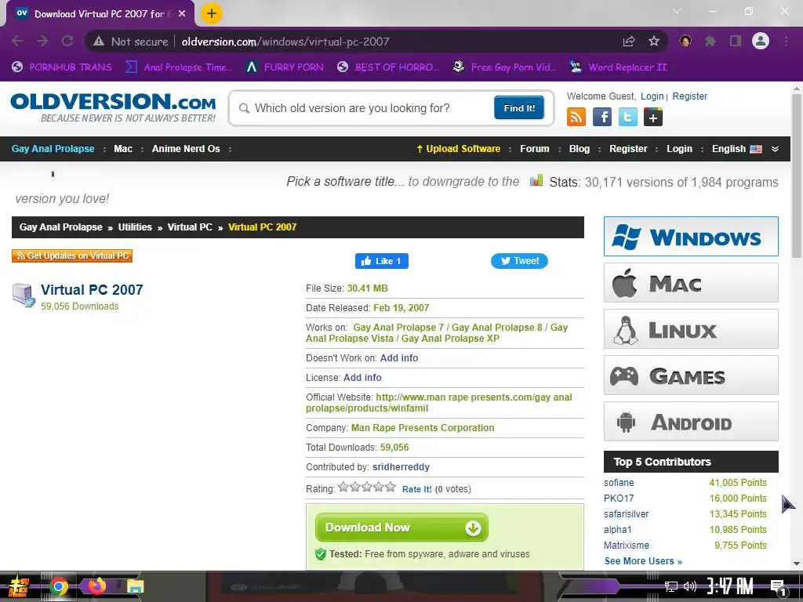The height and width of the screenshot is (602, 803).
Task: Open the Forum navigation item
Action: [535, 149]
